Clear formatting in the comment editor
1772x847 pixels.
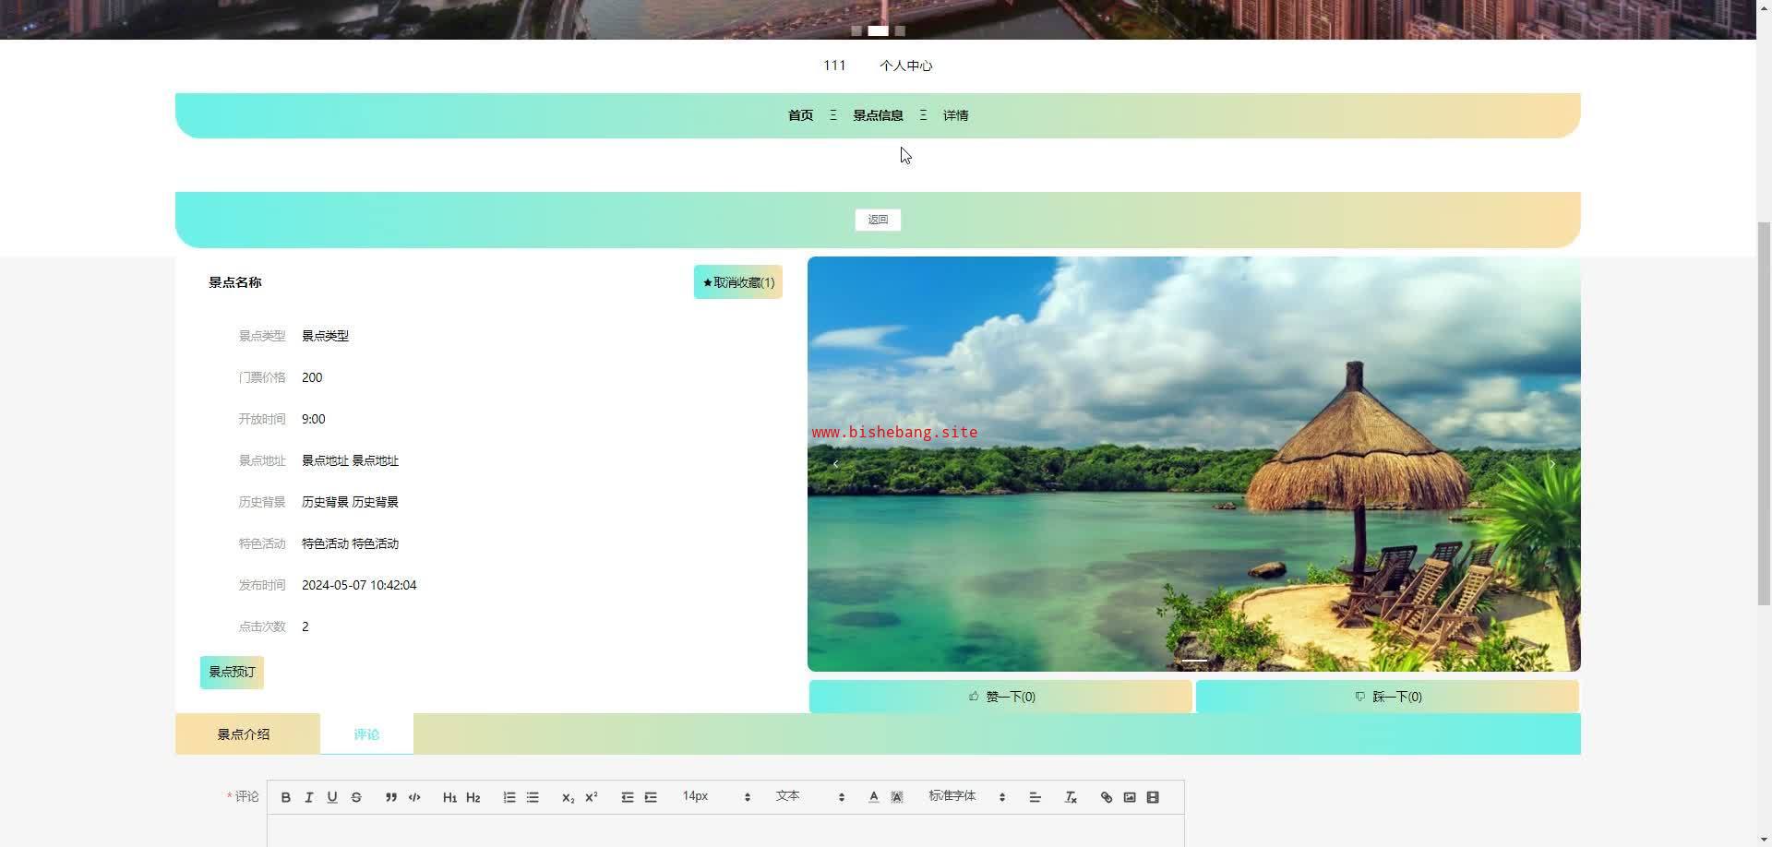[x=1071, y=797]
